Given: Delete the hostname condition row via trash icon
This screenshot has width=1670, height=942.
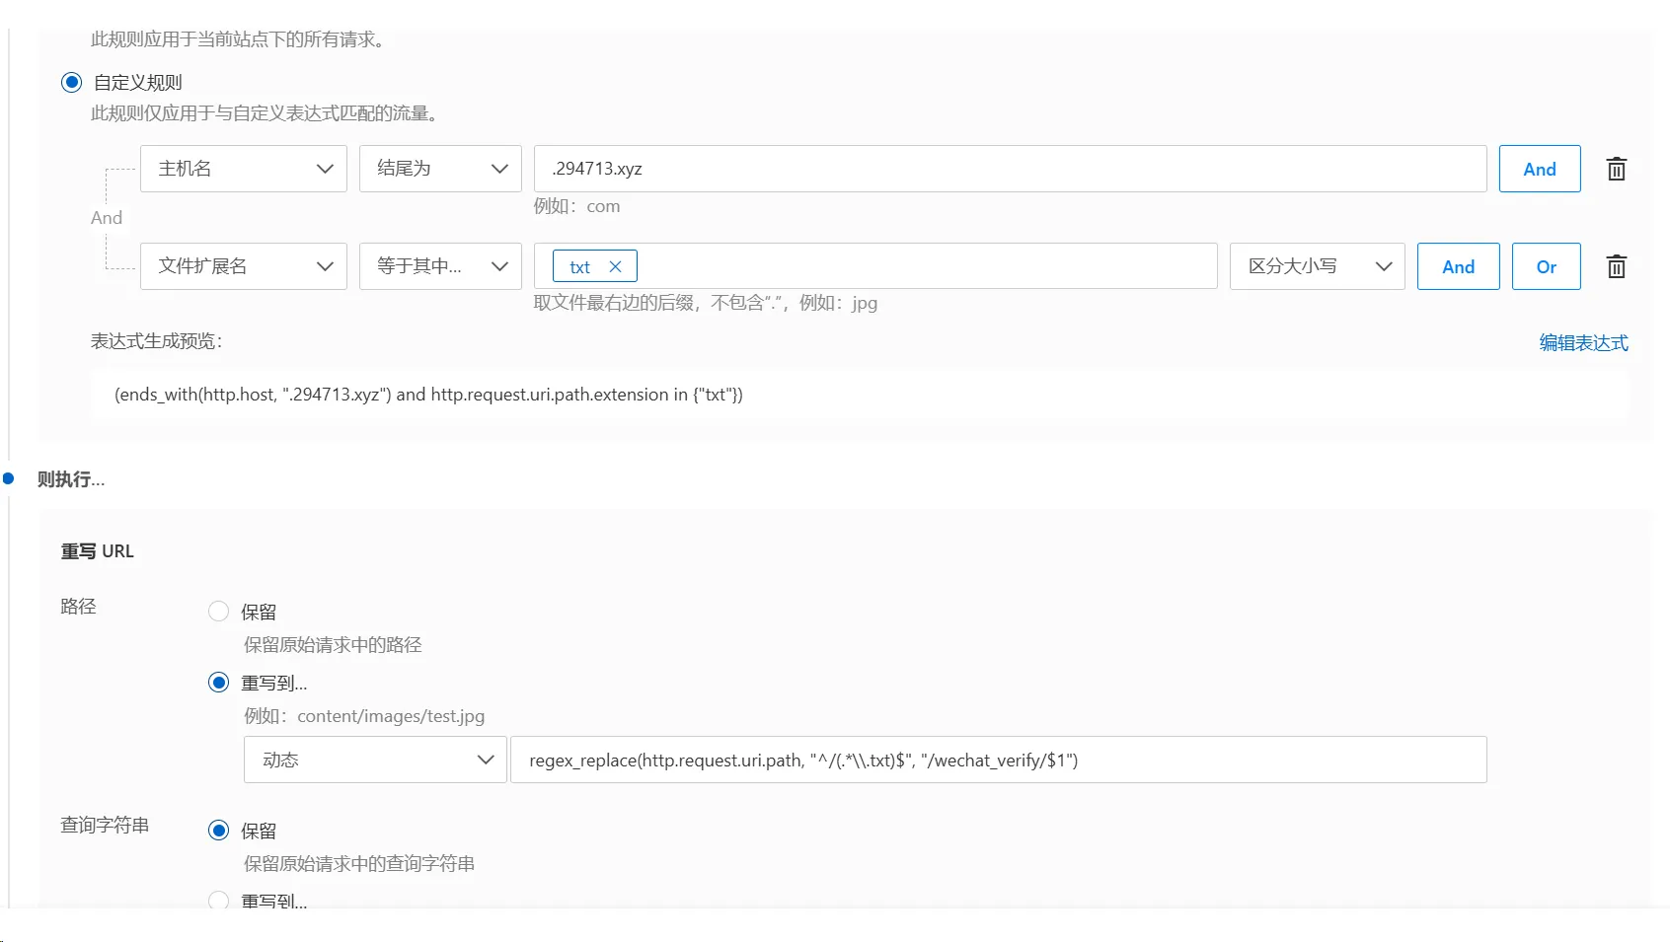Looking at the screenshot, I should pyautogui.click(x=1616, y=169).
